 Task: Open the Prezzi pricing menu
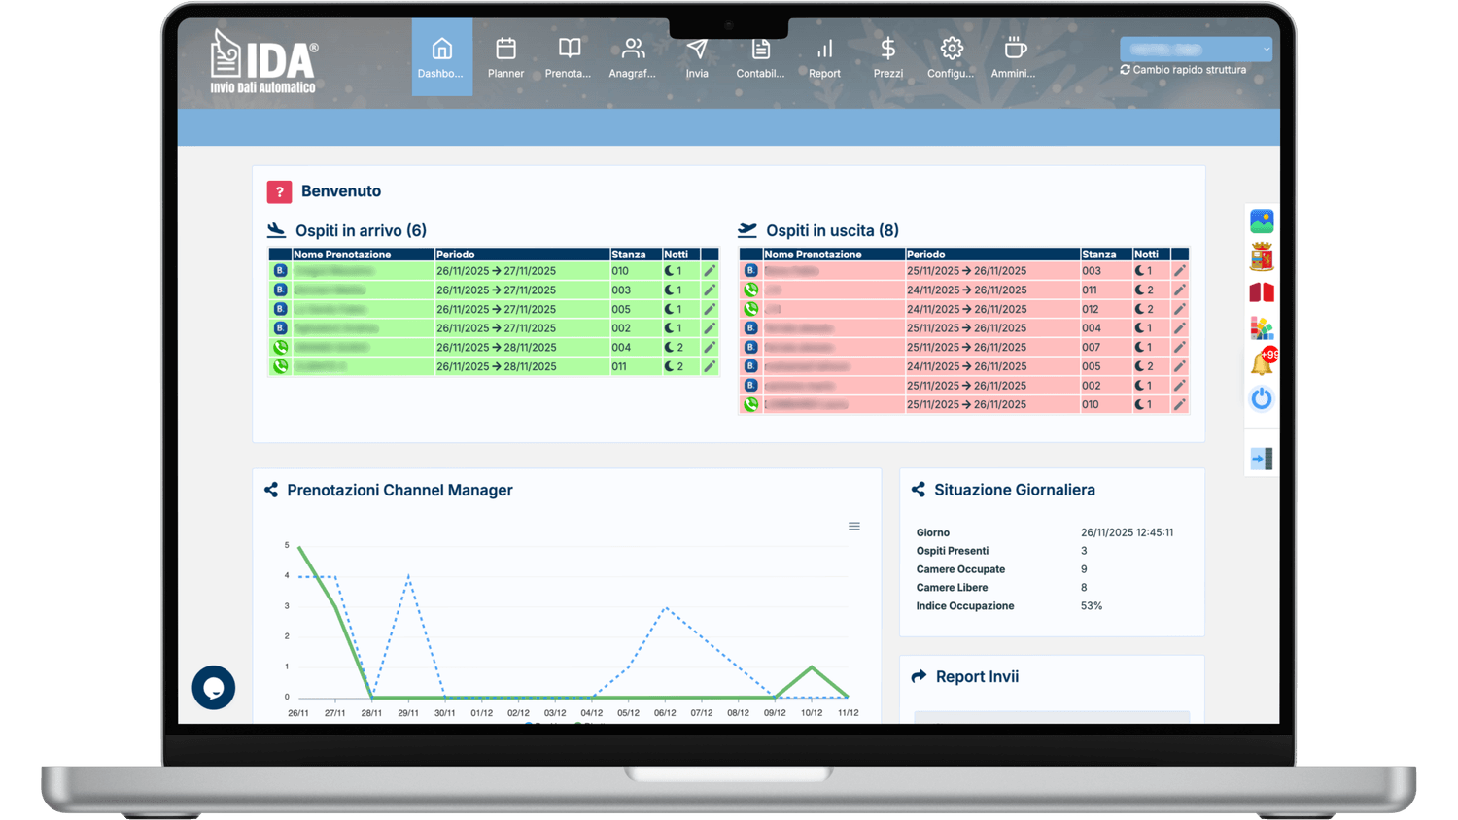point(887,57)
